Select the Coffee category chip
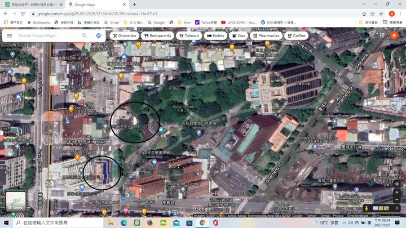This screenshot has width=406, height=228. coord(297,35)
